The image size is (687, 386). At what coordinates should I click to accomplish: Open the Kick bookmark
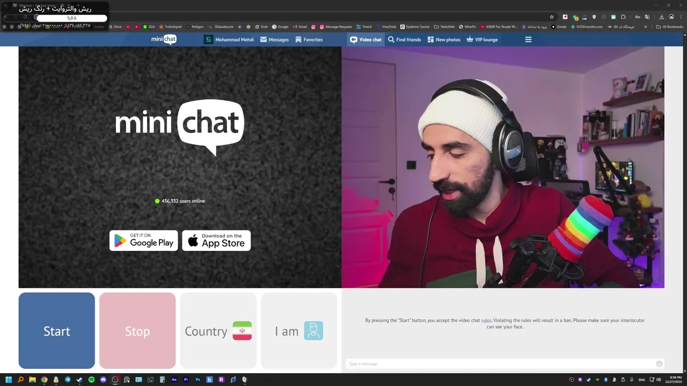tap(149, 27)
